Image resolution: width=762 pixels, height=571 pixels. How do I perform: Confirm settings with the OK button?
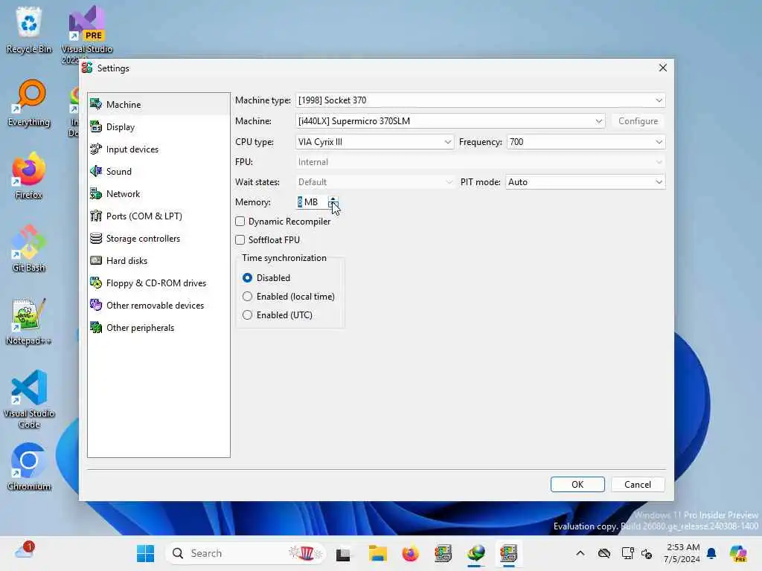pyautogui.click(x=577, y=485)
